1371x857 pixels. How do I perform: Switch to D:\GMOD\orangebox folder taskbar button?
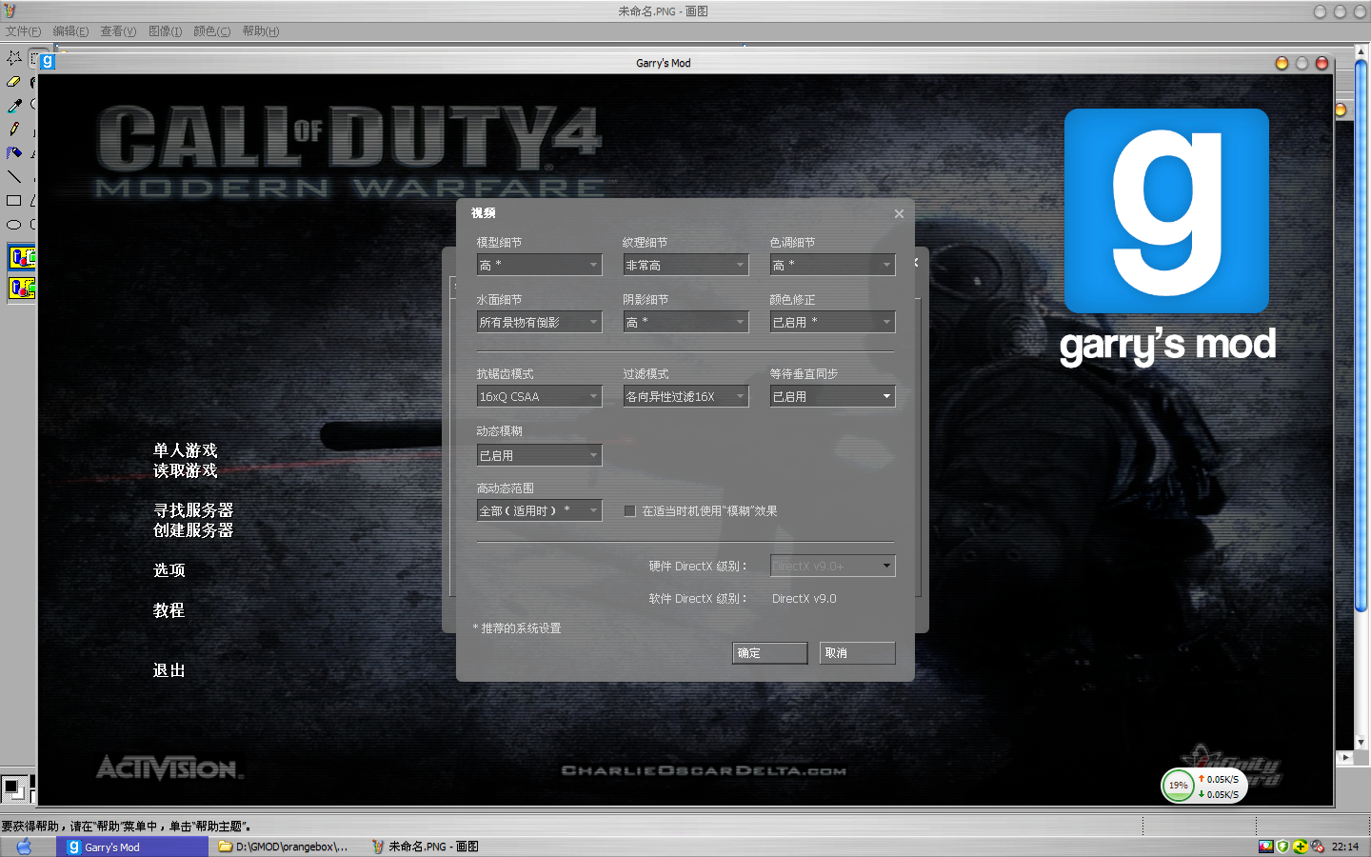pyautogui.click(x=284, y=847)
